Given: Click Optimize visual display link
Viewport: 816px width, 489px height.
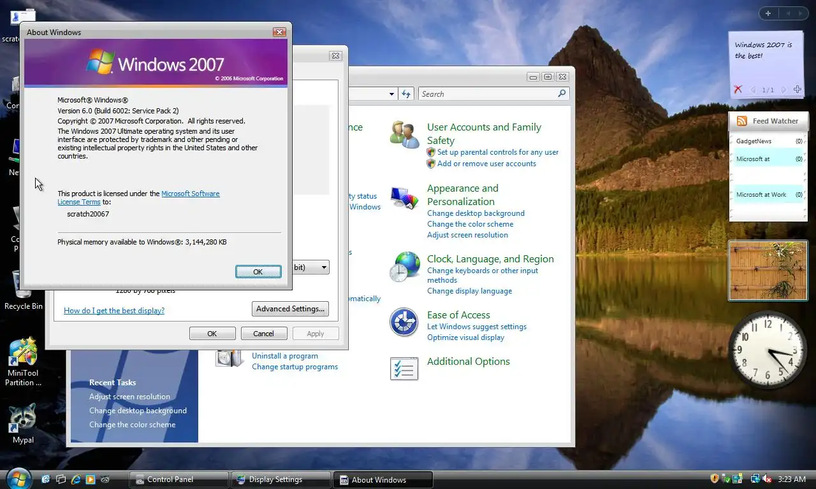Looking at the screenshot, I should 465,337.
